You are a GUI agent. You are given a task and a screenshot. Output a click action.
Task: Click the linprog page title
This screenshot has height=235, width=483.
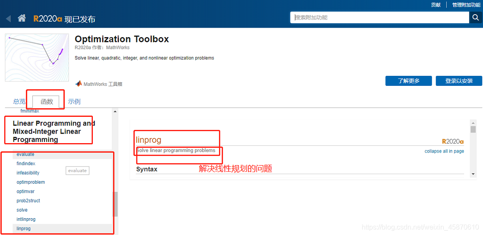click(148, 140)
